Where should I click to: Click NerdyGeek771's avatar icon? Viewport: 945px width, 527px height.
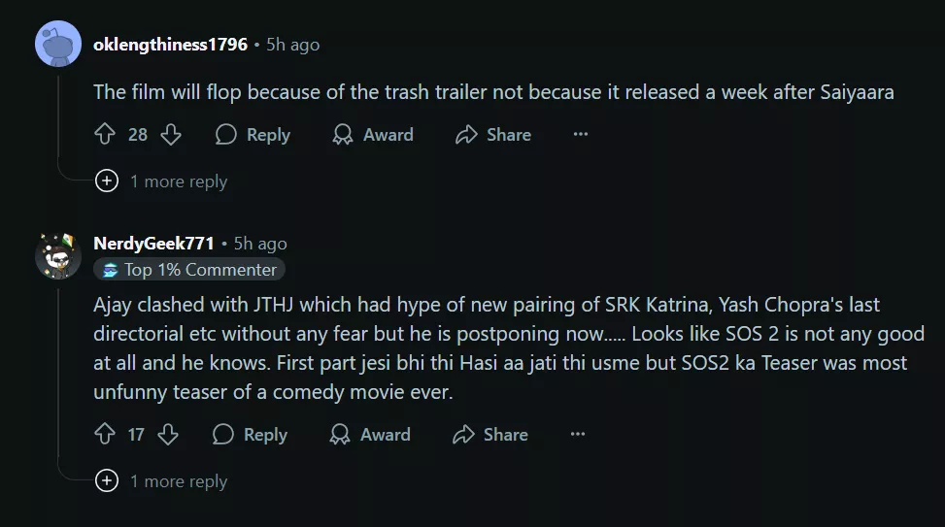click(x=57, y=254)
